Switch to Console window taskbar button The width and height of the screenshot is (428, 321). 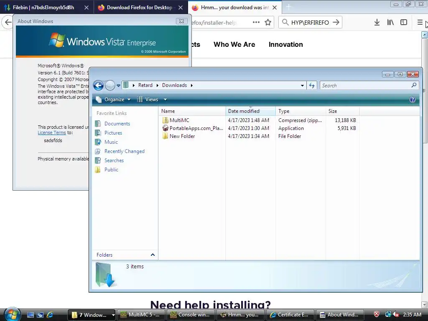[191, 315]
